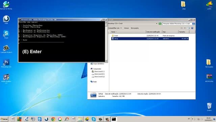Open the search magnifier taskbar icon
This screenshot has height=122, width=216.
(x=67, y=119)
